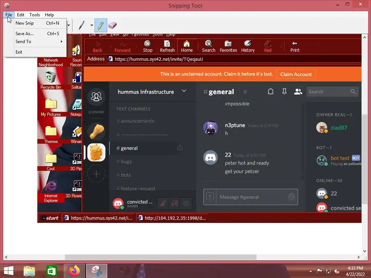Open File Explorer from taskbar
Screen dimensions: 371x278
(x=29, y=271)
